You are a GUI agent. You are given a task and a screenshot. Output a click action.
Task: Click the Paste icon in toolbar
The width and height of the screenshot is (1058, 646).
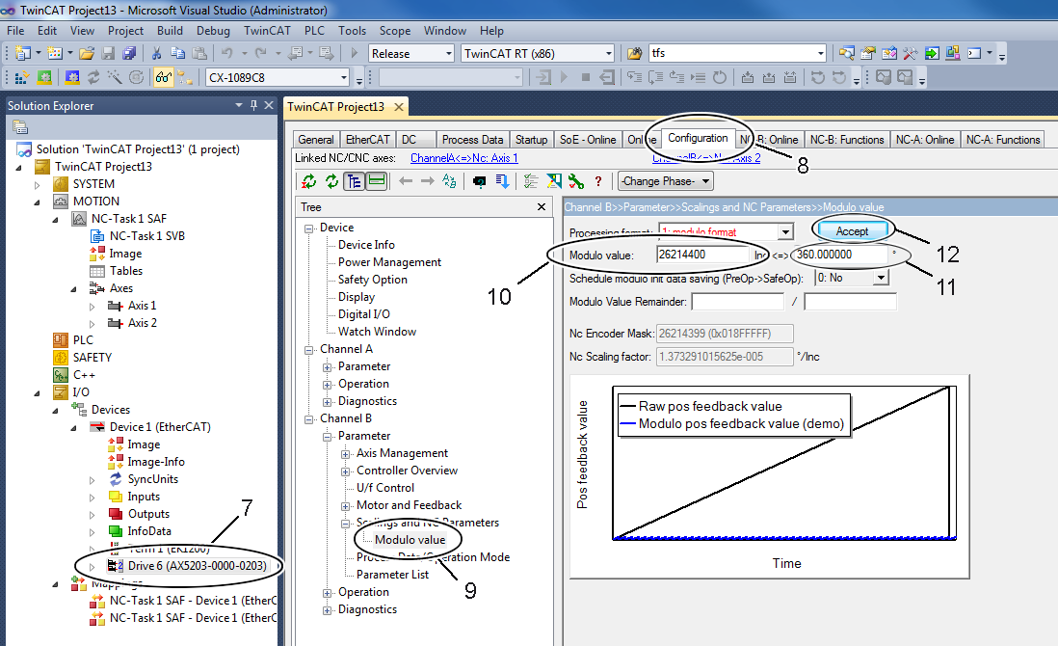pos(199,53)
